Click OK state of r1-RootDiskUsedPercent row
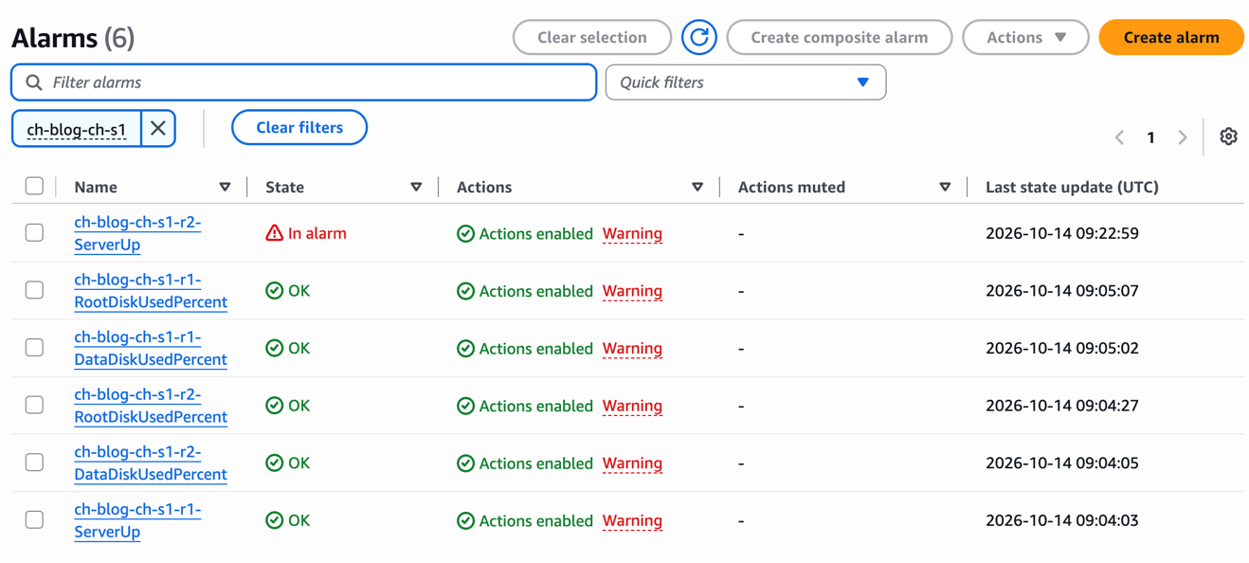Viewport: 1249px width, 563px height. [288, 291]
